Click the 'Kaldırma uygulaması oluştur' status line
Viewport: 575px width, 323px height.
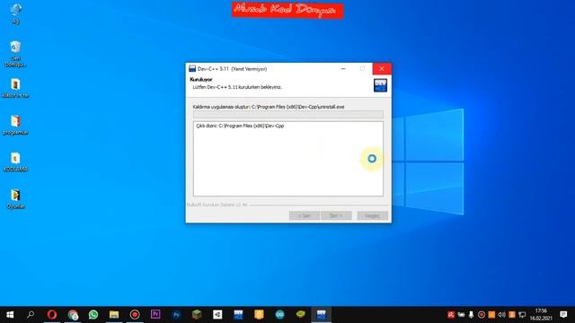pos(269,107)
